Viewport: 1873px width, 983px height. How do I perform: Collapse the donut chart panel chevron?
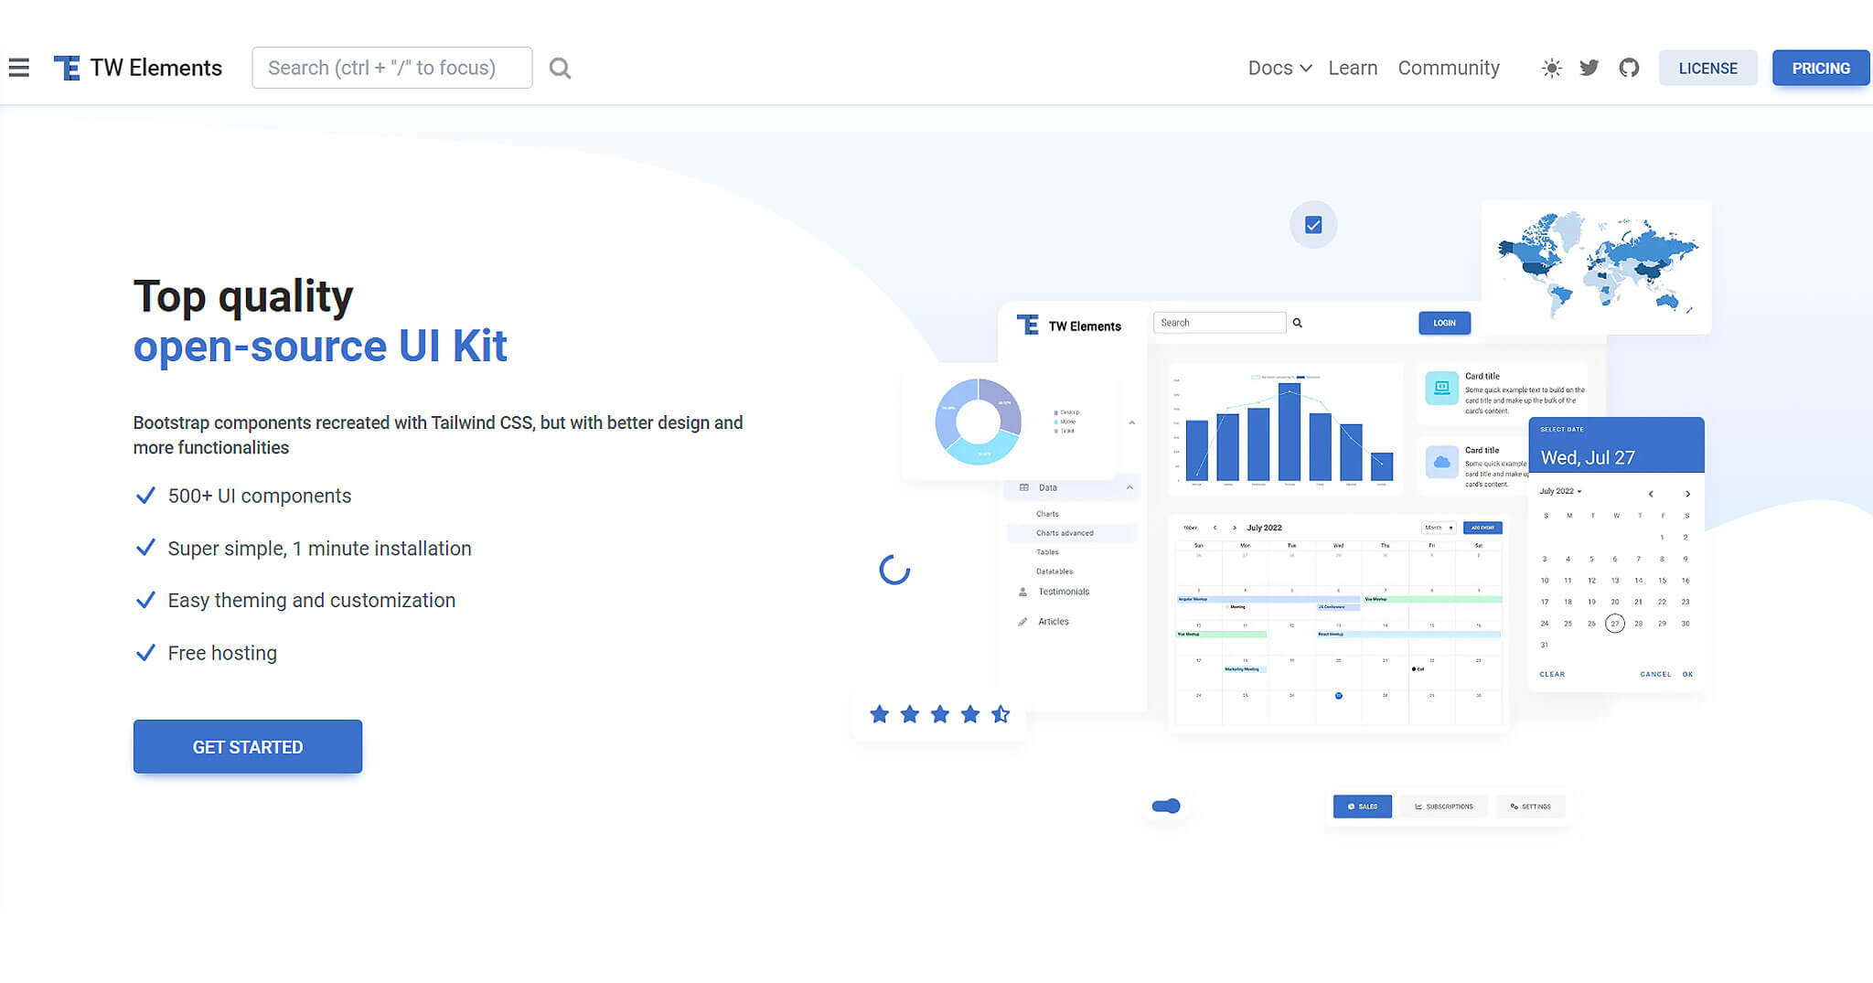pyautogui.click(x=1132, y=422)
